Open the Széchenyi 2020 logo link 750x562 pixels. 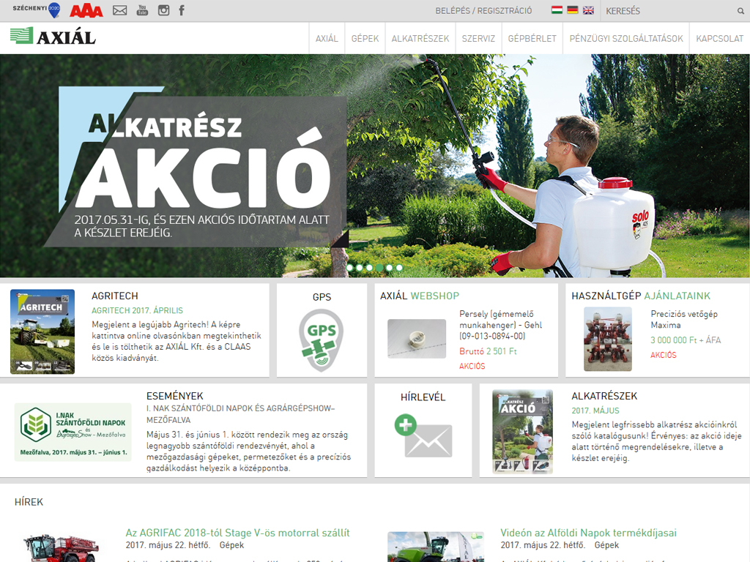(37, 10)
